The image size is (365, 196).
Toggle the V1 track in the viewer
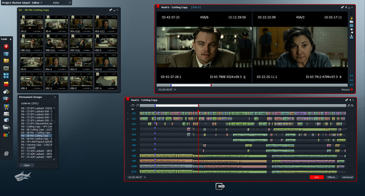351,75
